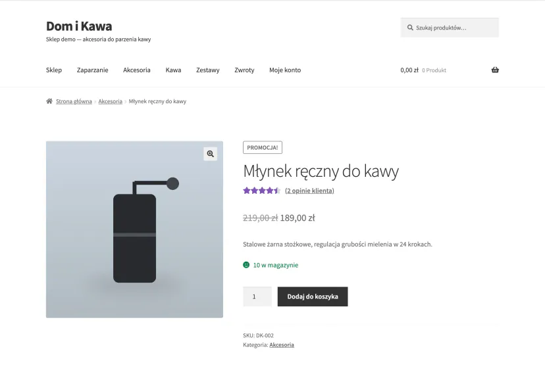Image resolution: width=545 pixels, height=374 pixels.
Task: Click the crossed-out price 219,00 zł
Action: (261, 218)
